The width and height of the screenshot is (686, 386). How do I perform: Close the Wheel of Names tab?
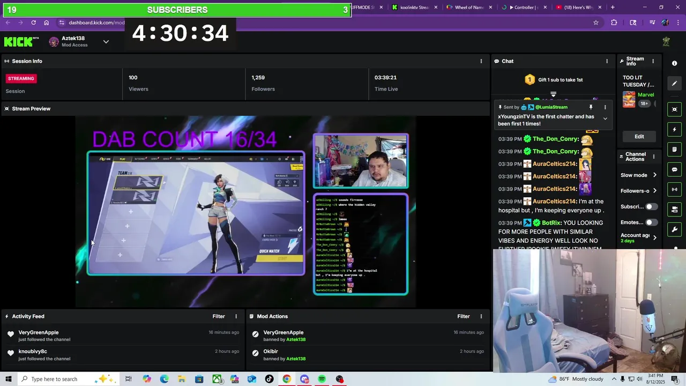(491, 8)
